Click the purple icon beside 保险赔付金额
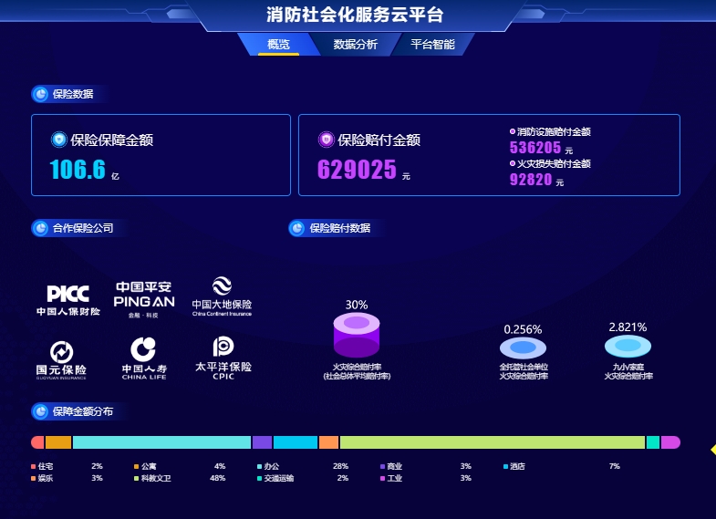This screenshot has height=519, width=716. 326,140
